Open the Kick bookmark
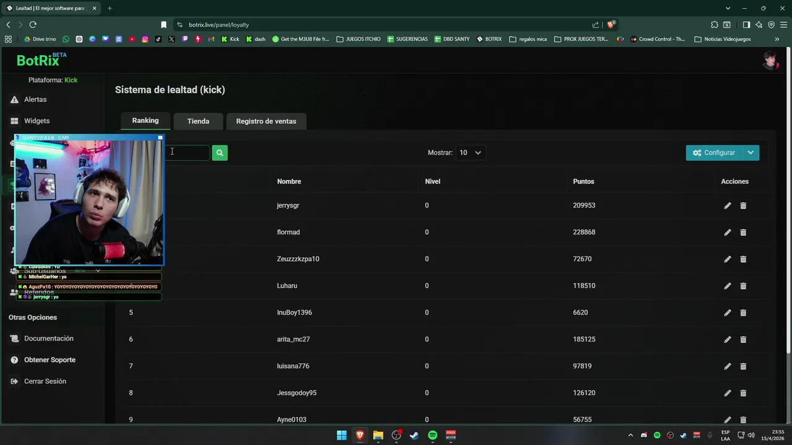The image size is (792, 445). 230,39
